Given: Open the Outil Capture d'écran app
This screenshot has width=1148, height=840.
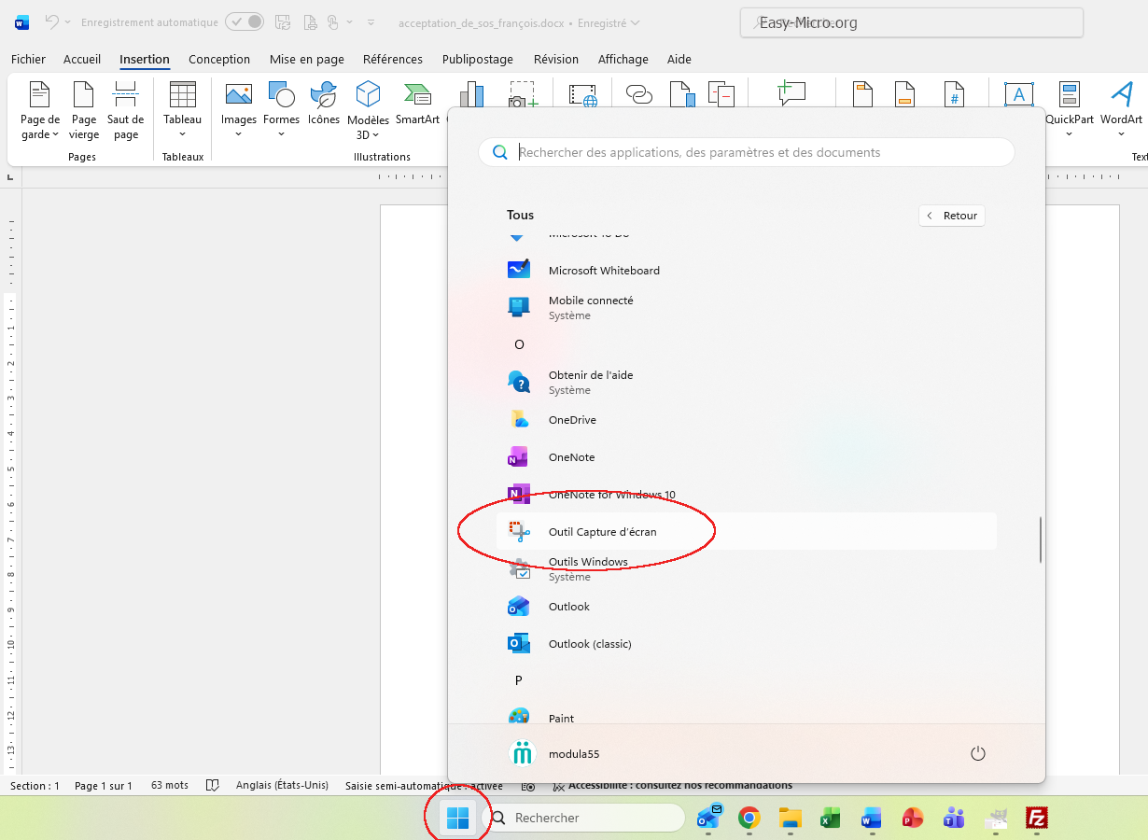Looking at the screenshot, I should tap(602, 532).
